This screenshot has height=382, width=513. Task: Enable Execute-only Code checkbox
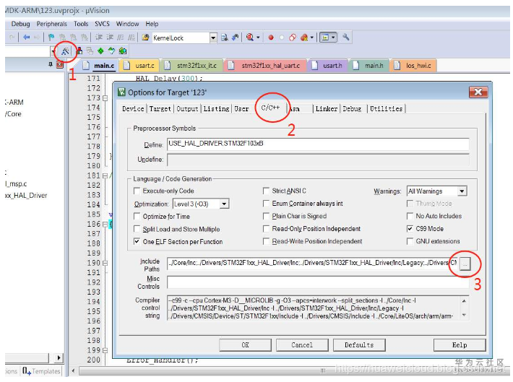pyautogui.click(x=137, y=191)
